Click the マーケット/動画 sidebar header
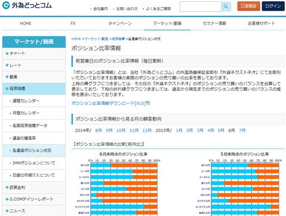 (x=34, y=42)
